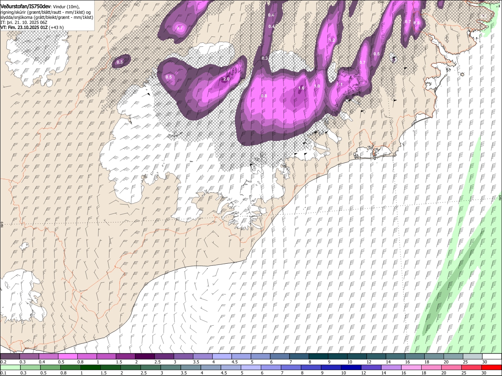Pick the white 30 swatch ending the snow scale
This screenshot has width=502, height=376.
492,356
